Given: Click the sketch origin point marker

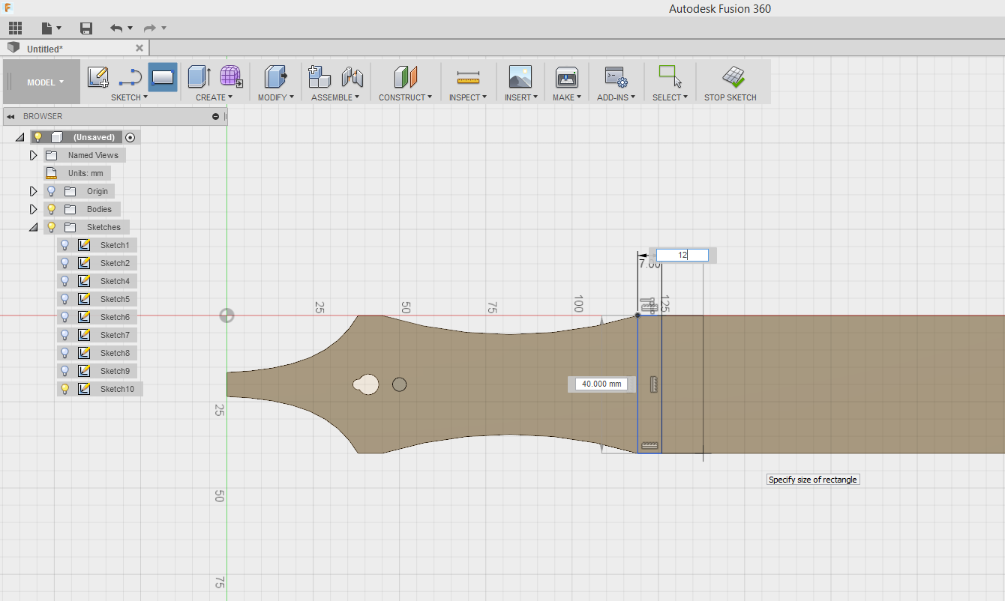Looking at the screenshot, I should 226,315.
